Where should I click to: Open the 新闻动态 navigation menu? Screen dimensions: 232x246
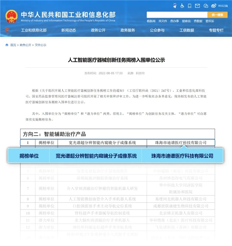point(68,30)
